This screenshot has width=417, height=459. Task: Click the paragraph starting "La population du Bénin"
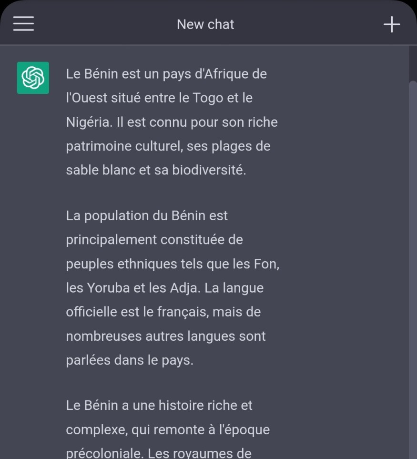pyautogui.click(x=173, y=288)
